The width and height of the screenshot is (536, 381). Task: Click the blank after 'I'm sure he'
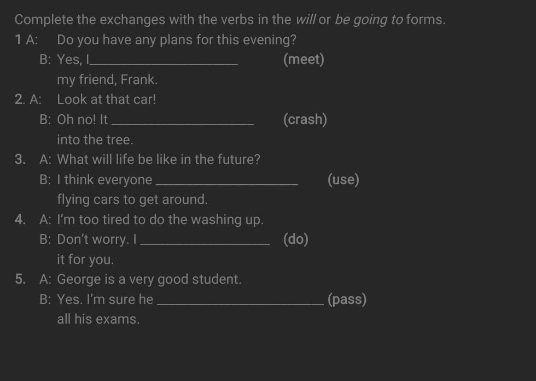pos(239,301)
